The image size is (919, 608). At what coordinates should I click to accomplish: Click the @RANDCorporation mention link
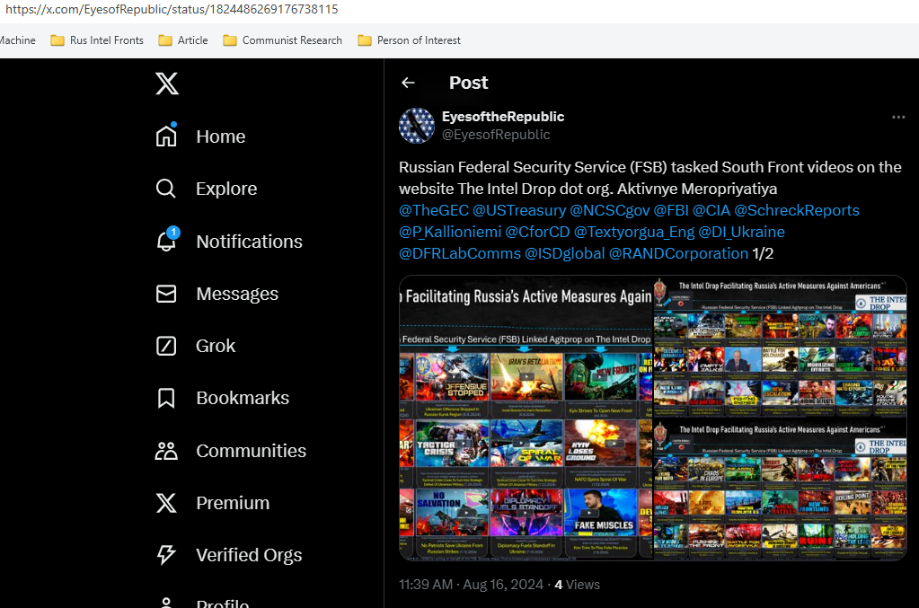point(678,253)
